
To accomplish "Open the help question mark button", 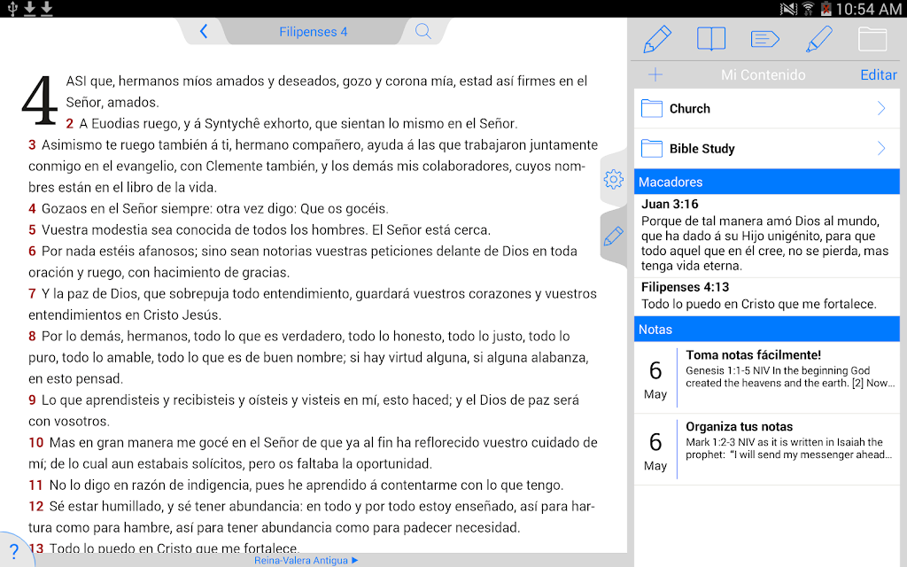I will 14,551.
